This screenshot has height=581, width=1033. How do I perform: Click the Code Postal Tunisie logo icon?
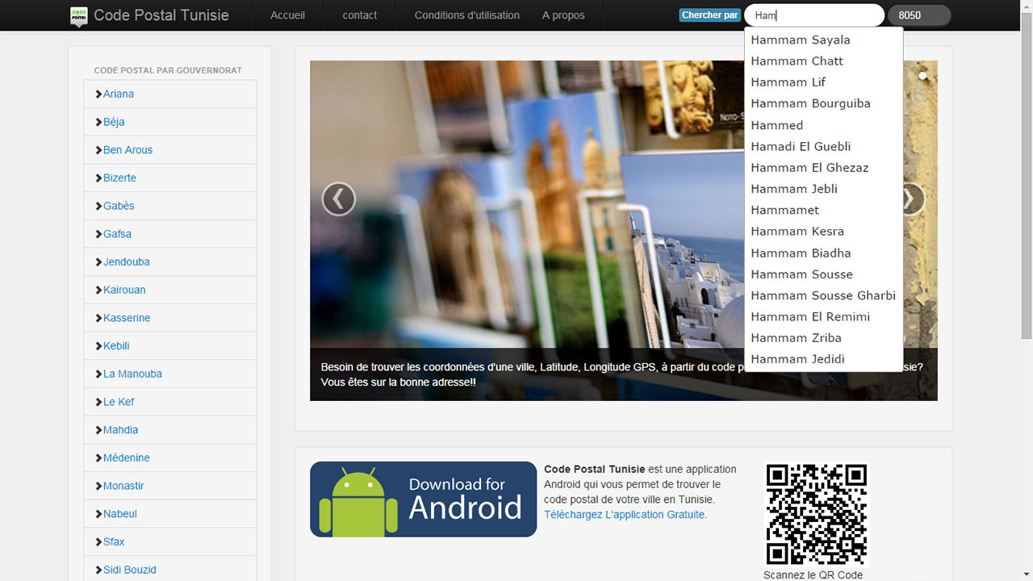pyautogui.click(x=78, y=15)
